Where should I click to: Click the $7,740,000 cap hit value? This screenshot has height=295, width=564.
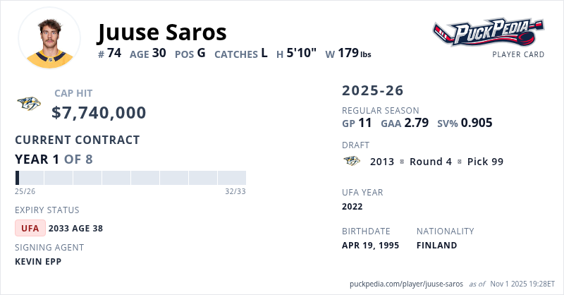tap(99, 113)
